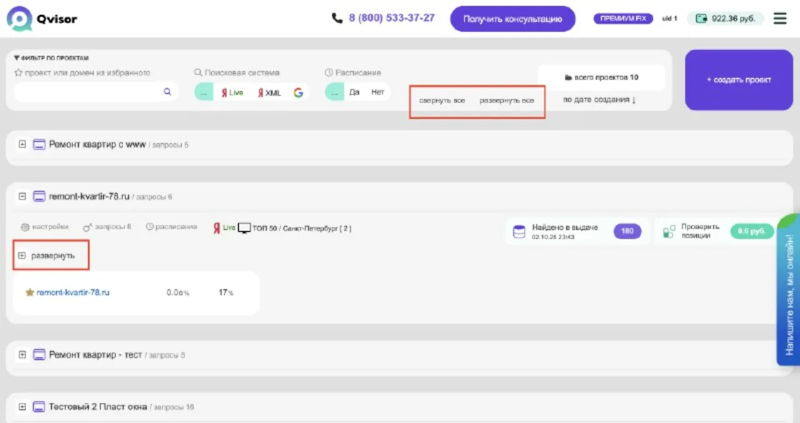This screenshot has width=800, height=423.
Task: Filter by Yandex Live search engine
Action: 232,92
